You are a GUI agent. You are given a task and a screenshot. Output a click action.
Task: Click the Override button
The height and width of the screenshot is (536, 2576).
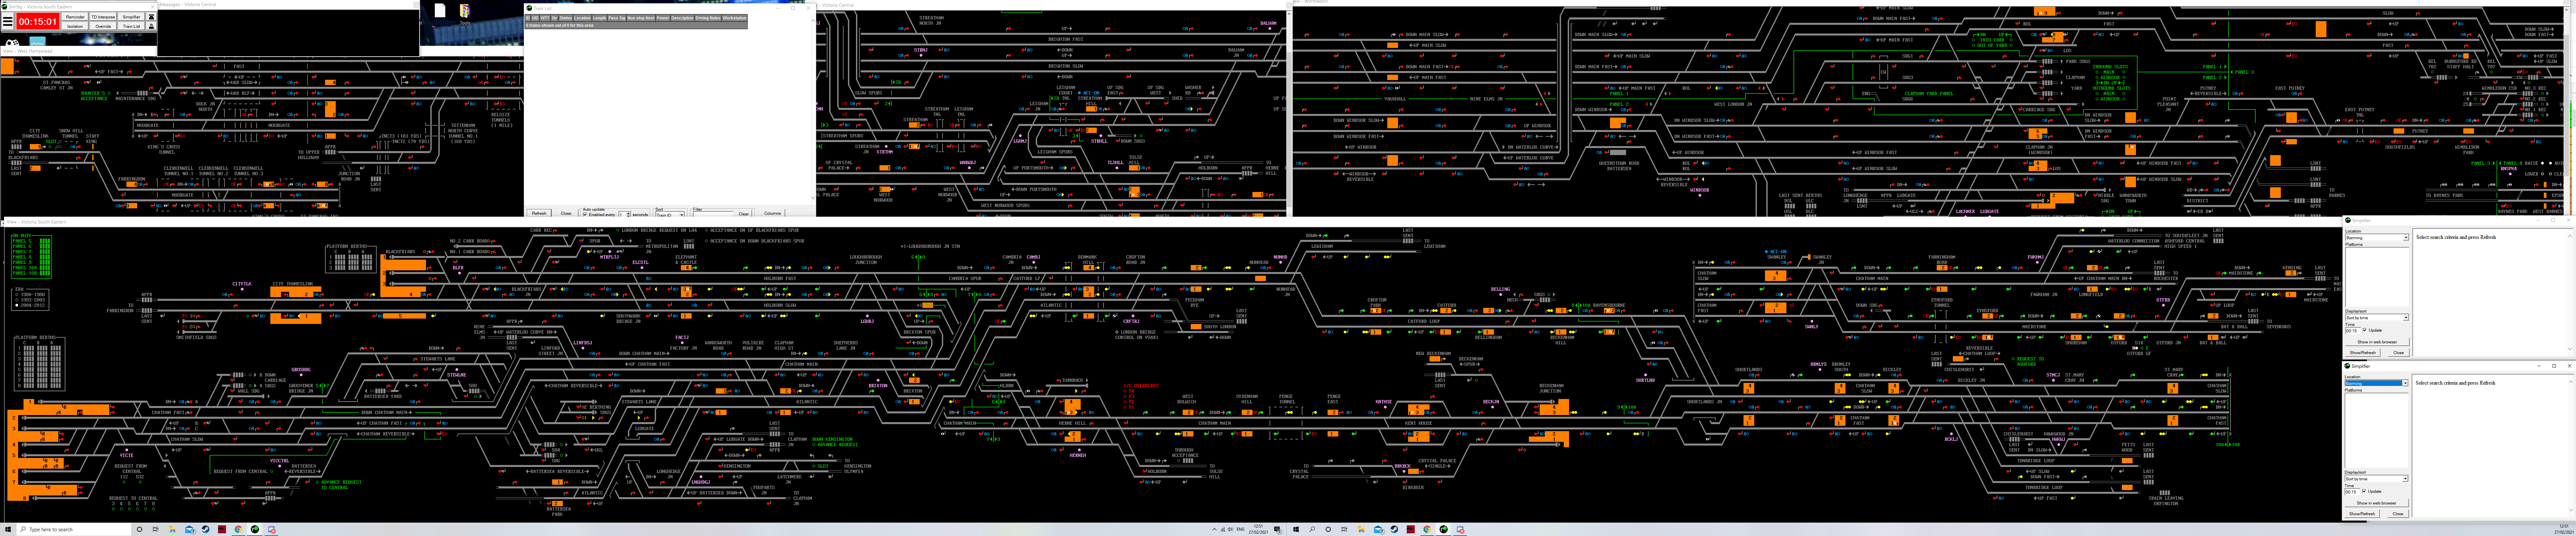tap(103, 26)
